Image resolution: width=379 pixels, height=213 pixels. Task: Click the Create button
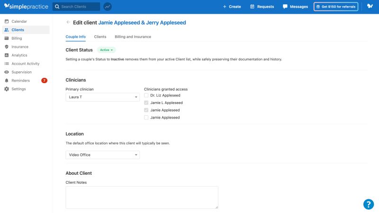(x=232, y=7)
